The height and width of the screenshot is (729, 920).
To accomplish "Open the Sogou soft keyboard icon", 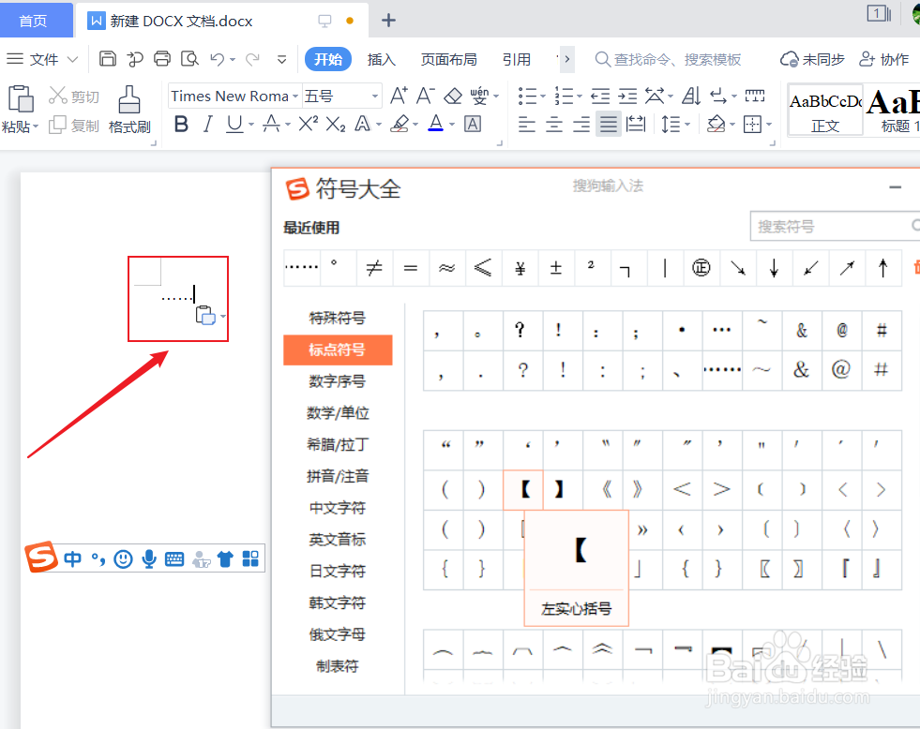I will pyautogui.click(x=174, y=558).
